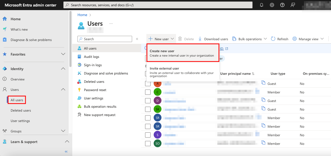Focus the top resource search bar
The width and height of the screenshot is (331, 156).
click(158, 5)
